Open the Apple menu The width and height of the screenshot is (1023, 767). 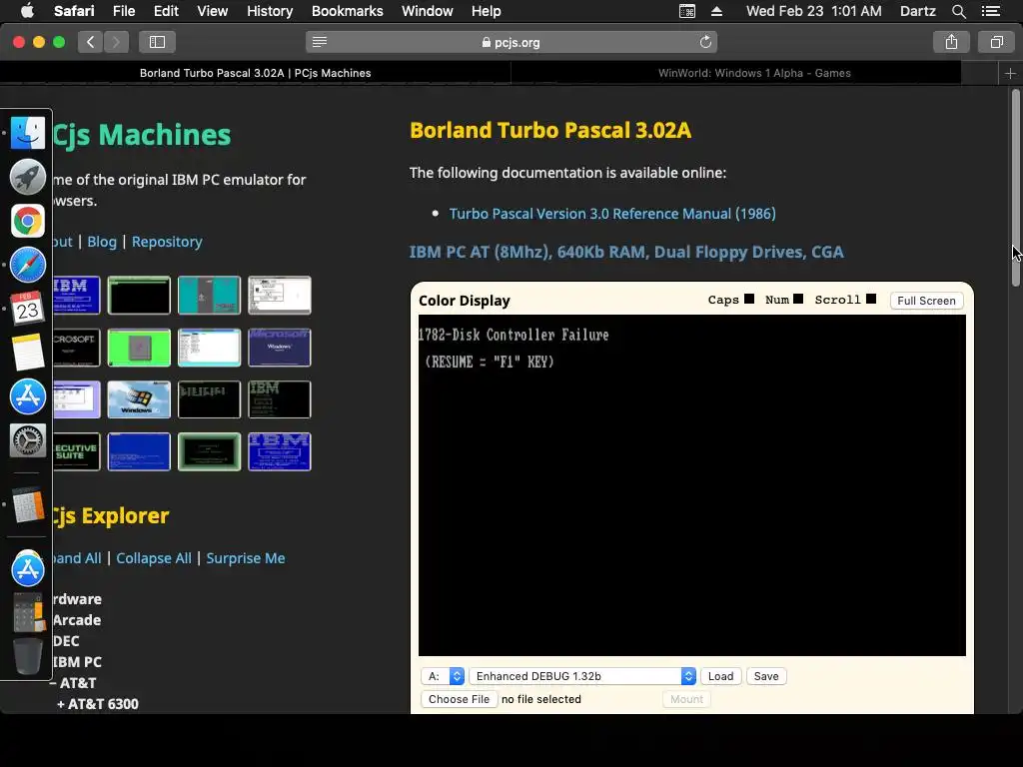tap(27, 11)
